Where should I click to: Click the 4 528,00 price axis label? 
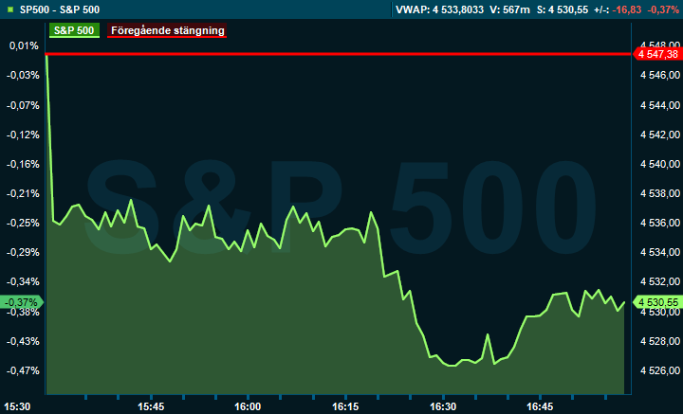point(660,341)
